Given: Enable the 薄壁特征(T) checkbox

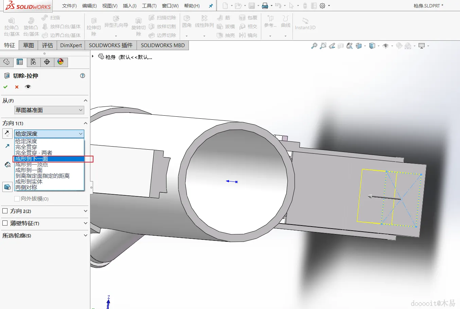Looking at the screenshot, I should 5,223.
